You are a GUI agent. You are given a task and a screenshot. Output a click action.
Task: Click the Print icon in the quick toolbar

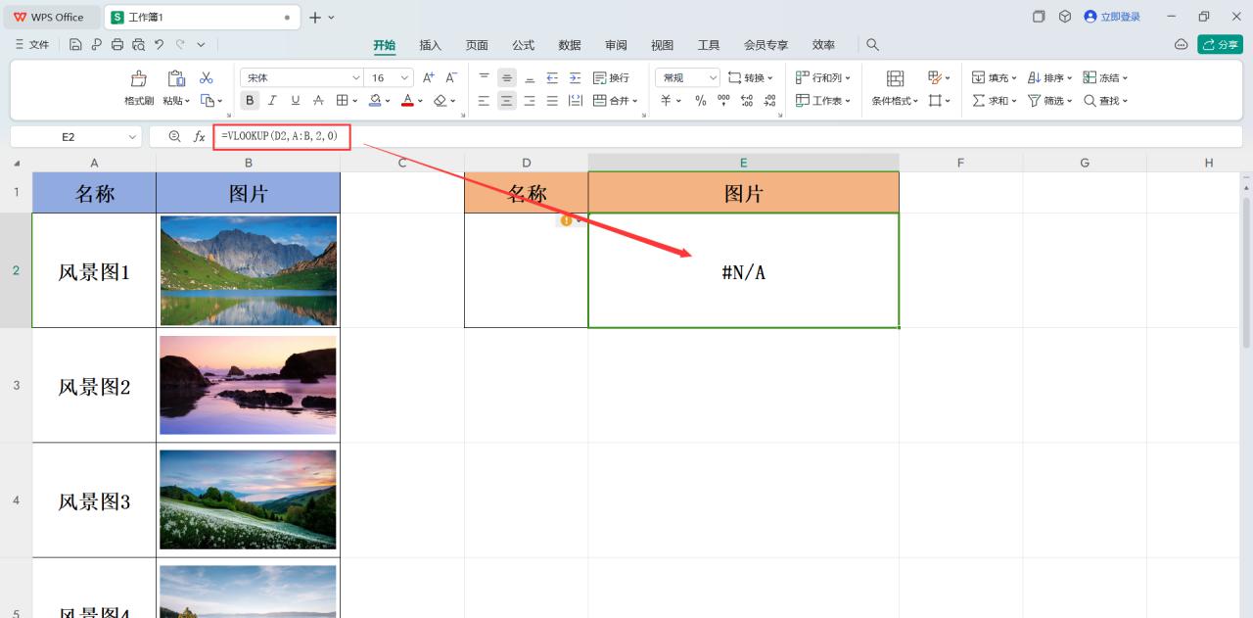click(x=117, y=44)
